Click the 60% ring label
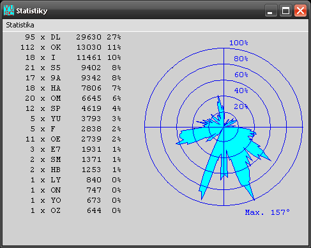The width and height of the screenshot is (311, 248). click(x=241, y=75)
